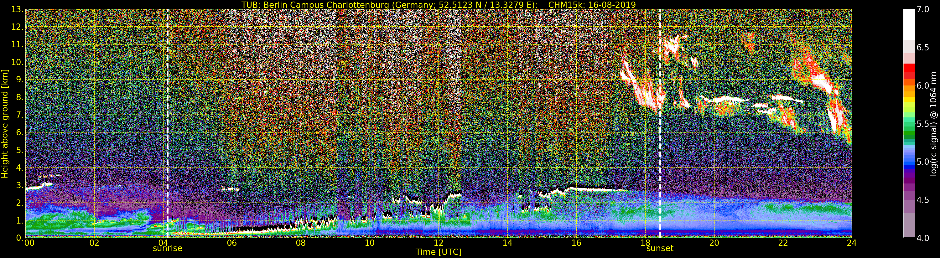Click the colorbar tick label '4.5'

coord(923,200)
